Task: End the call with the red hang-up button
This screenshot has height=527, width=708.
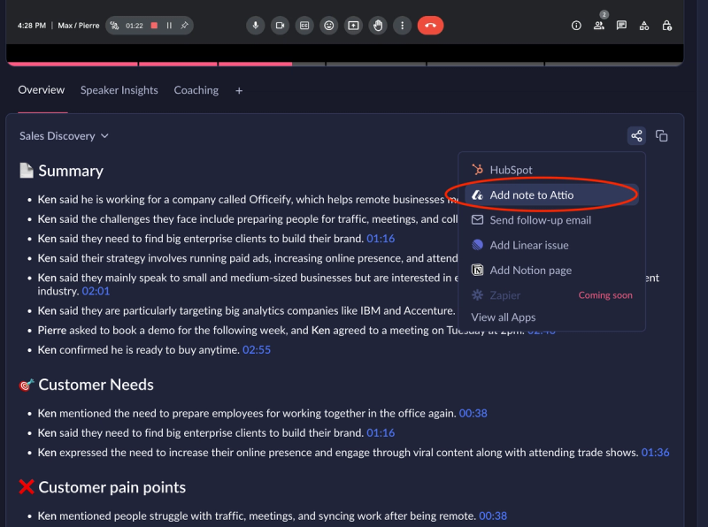Action: pos(430,26)
